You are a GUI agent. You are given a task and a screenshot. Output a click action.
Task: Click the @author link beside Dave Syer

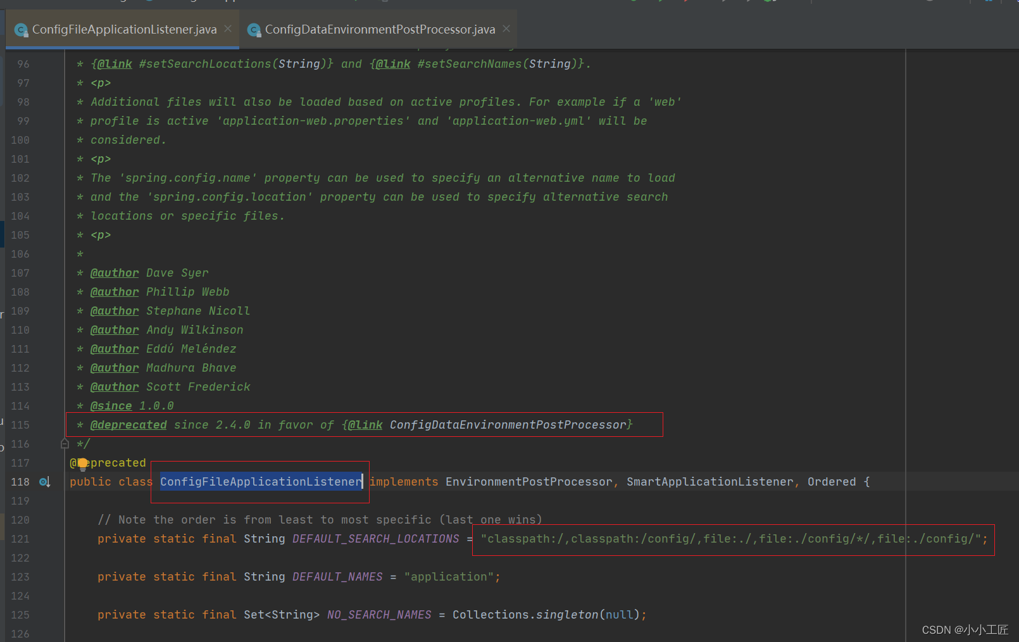(x=114, y=273)
